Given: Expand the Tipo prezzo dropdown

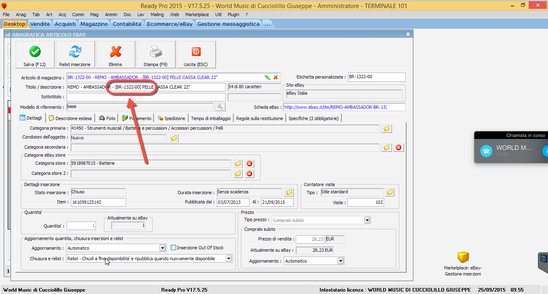Looking at the screenshot, I should [x=367, y=220].
